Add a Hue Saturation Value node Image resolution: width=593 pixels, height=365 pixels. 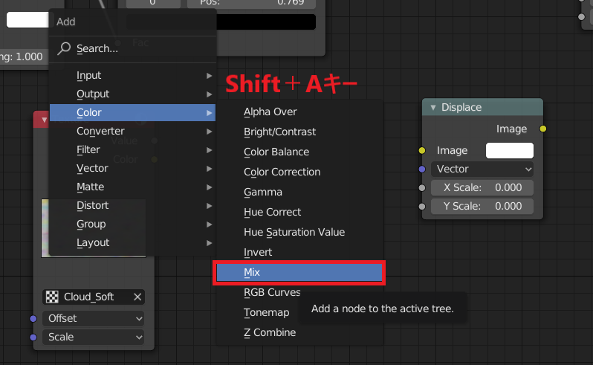click(299, 232)
